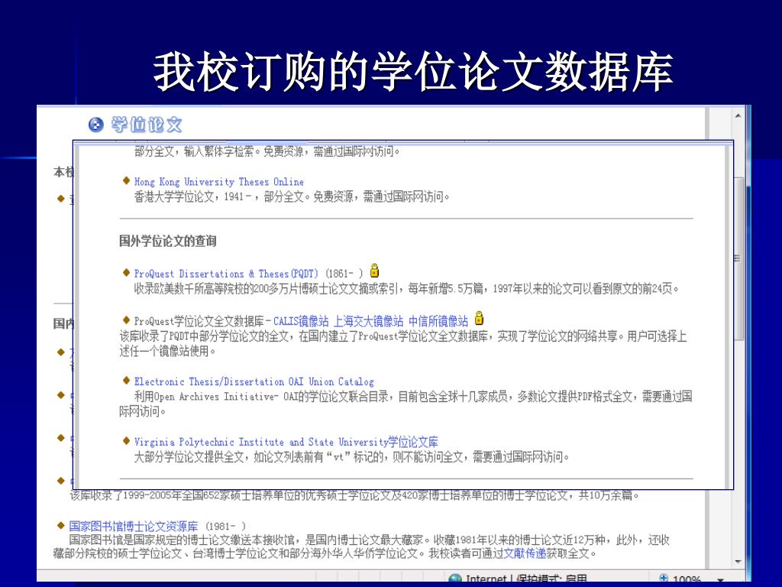Click the diamond bullet before Hong Kong University Theses

click(x=126, y=180)
